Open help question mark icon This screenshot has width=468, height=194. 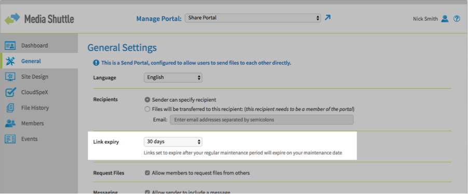457,19
